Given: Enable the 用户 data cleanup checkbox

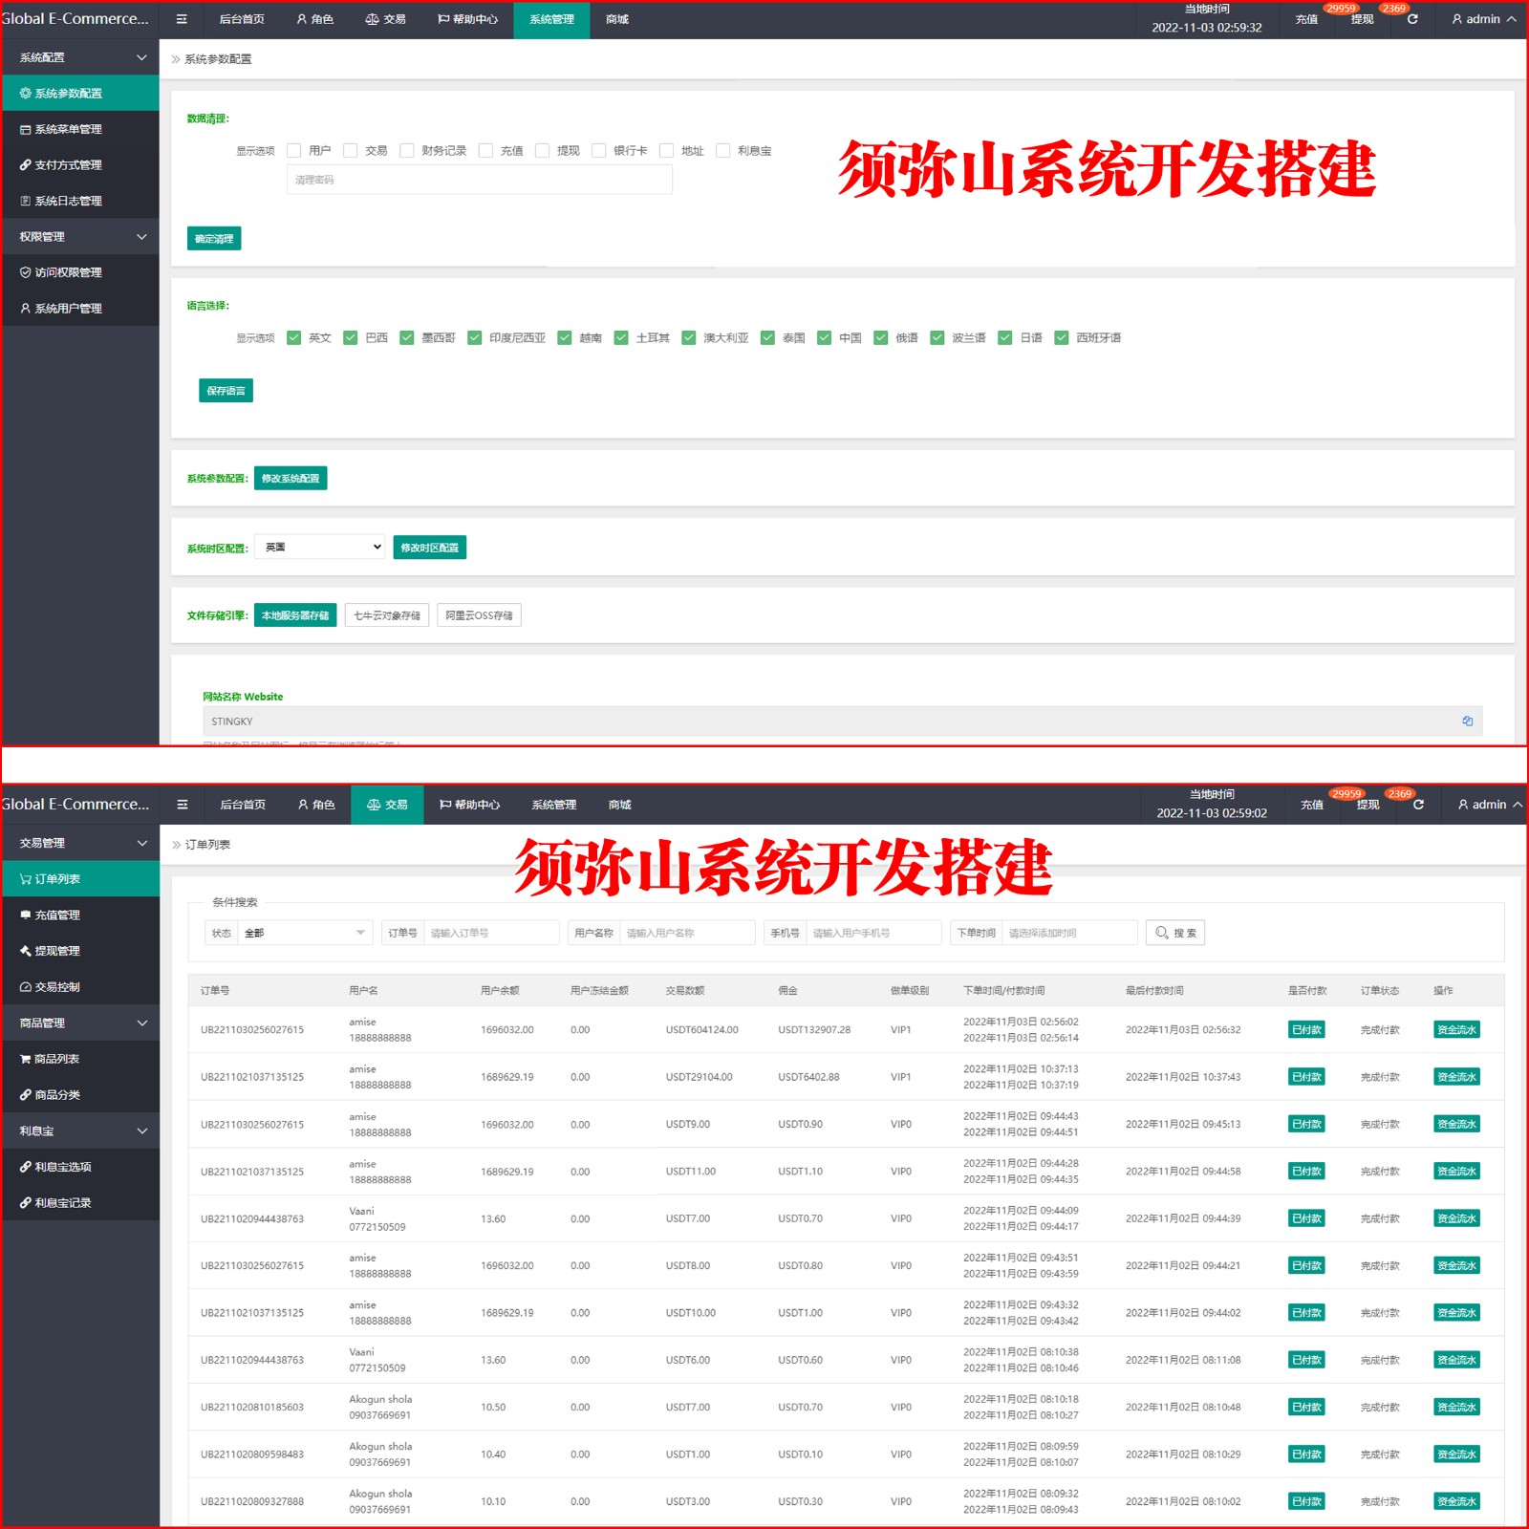Looking at the screenshot, I should (x=294, y=151).
